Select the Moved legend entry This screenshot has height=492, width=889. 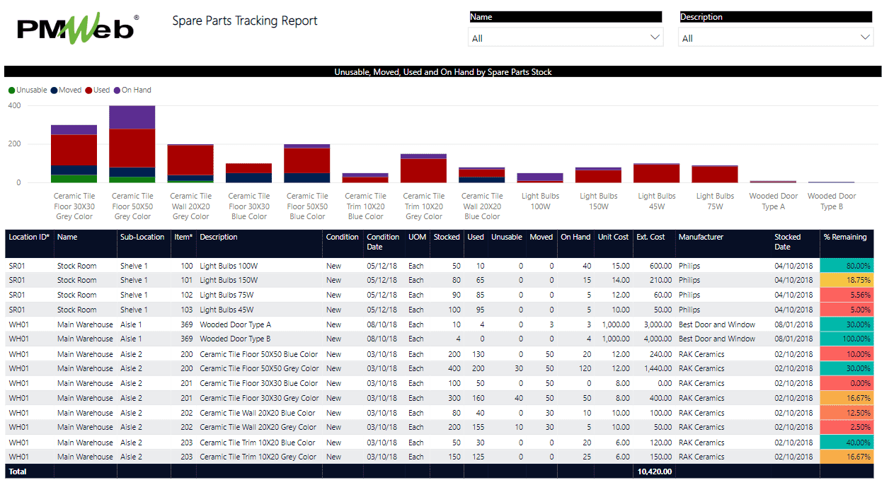click(x=66, y=90)
